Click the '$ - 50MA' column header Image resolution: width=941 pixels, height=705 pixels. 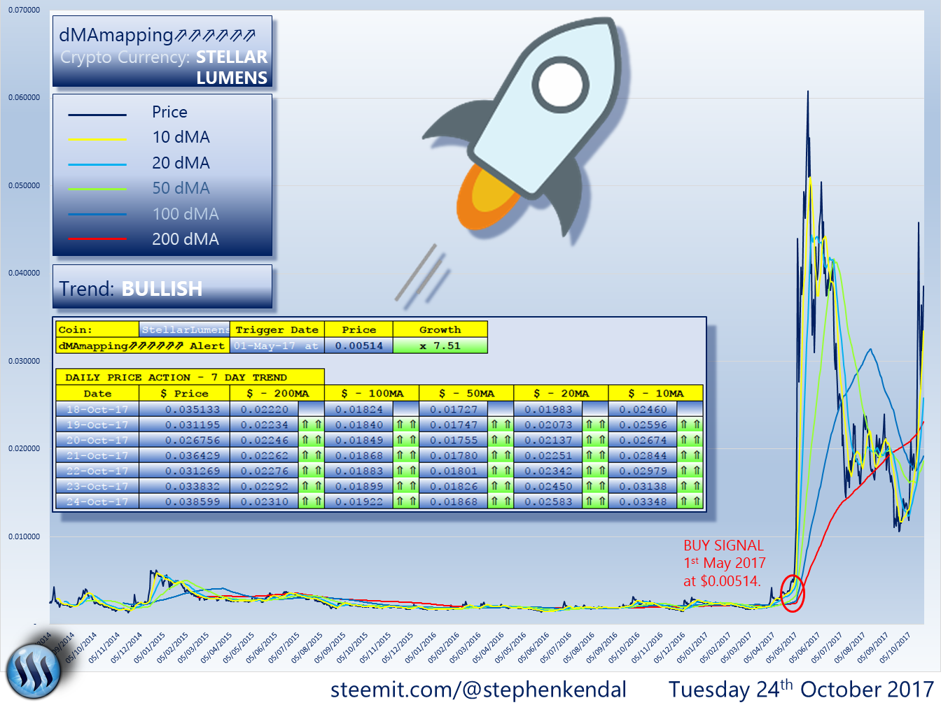tap(466, 394)
